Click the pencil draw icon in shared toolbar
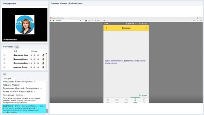Viewport: 204px width, 115px height. (107, 20)
